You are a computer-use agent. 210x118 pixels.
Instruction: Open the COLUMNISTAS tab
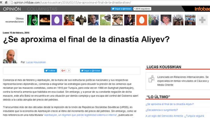click(42, 9)
